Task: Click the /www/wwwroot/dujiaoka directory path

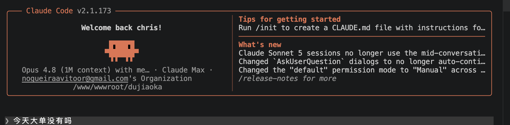Action: (117, 87)
